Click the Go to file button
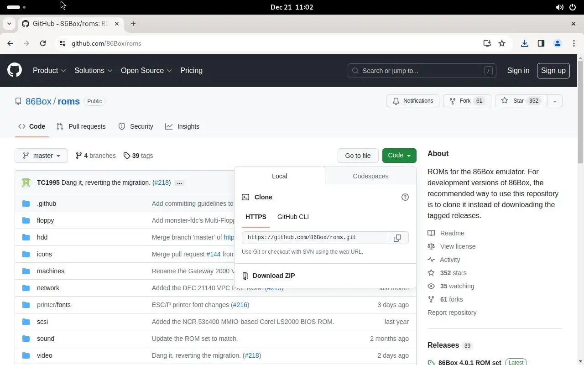Image resolution: width=584 pixels, height=365 pixels. tap(358, 156)
